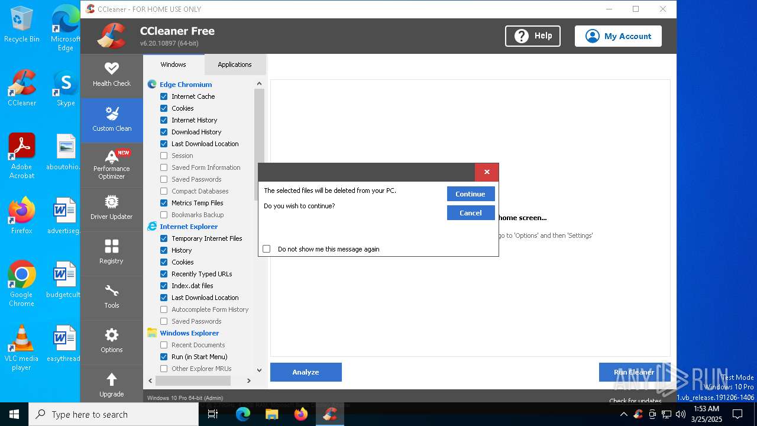Select Custom Clean in sidebar
757x426 pixels.
point(111,120)
